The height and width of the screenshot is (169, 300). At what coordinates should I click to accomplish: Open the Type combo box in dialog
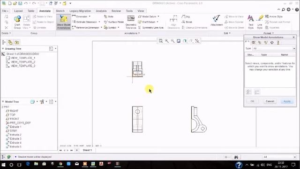click(x=274, y=48)
